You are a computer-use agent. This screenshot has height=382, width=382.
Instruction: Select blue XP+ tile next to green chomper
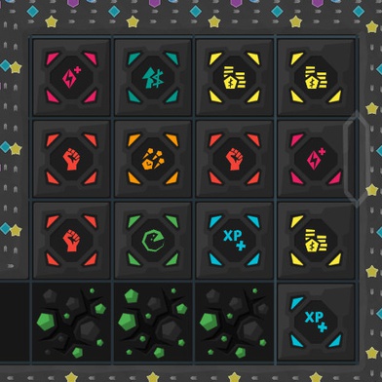point(235,241)
